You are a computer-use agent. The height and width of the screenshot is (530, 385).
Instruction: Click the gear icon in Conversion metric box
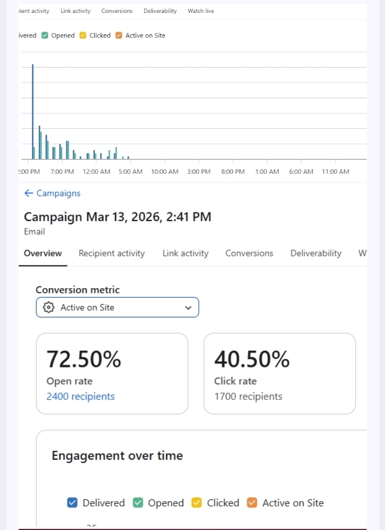coord(49,307)
